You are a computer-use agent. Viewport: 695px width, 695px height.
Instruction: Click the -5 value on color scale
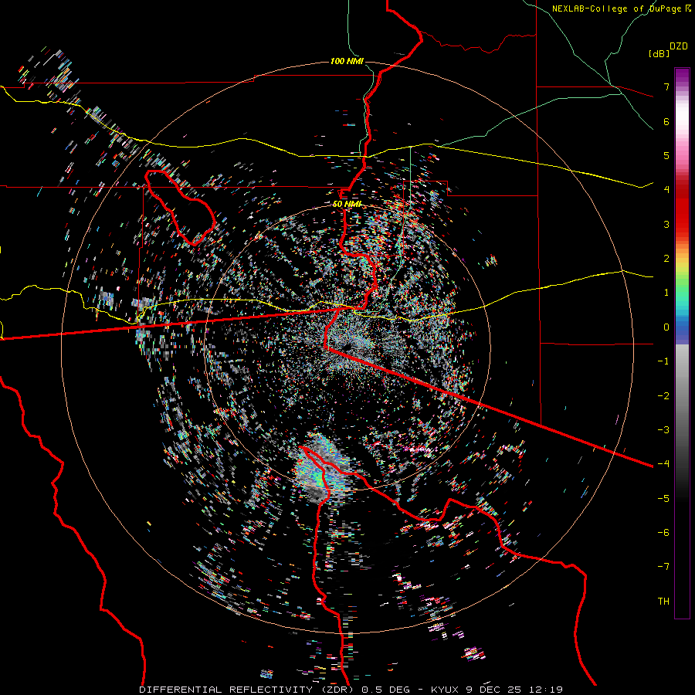663,498
